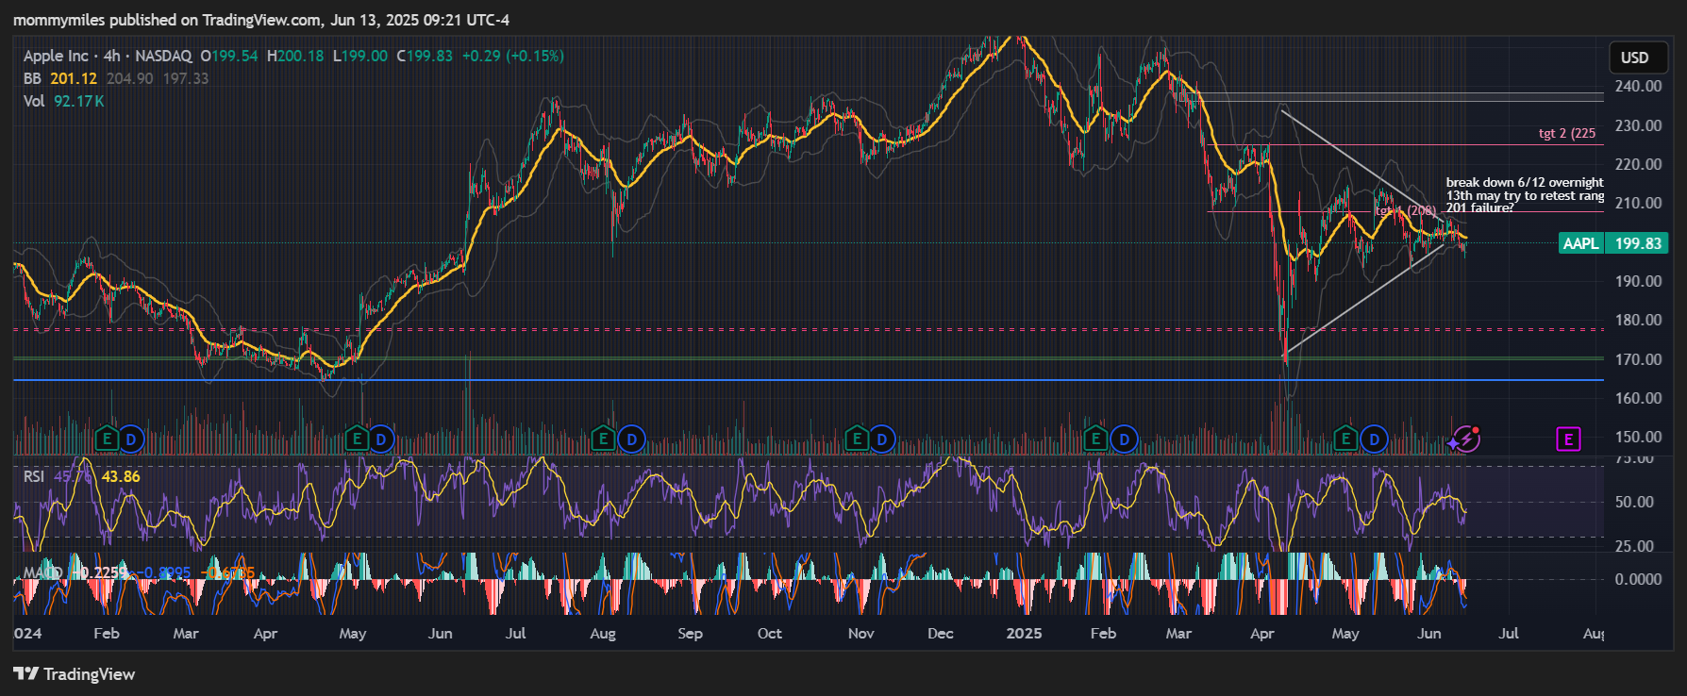This screenshot has width=1687, height=696.
Task: Click the 150.00 price axis label
Action: [1639, 437]
